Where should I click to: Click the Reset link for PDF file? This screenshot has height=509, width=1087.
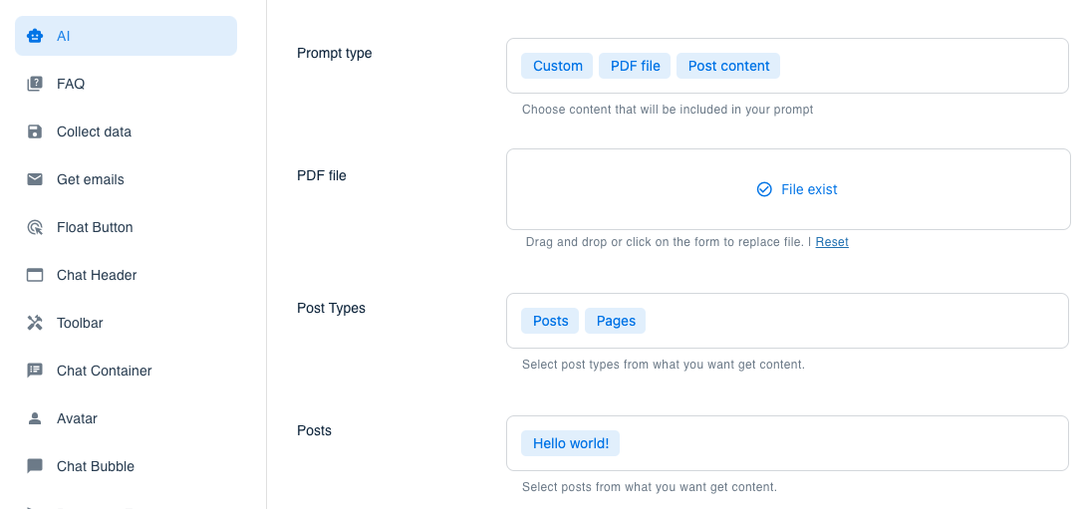point(832,242)
